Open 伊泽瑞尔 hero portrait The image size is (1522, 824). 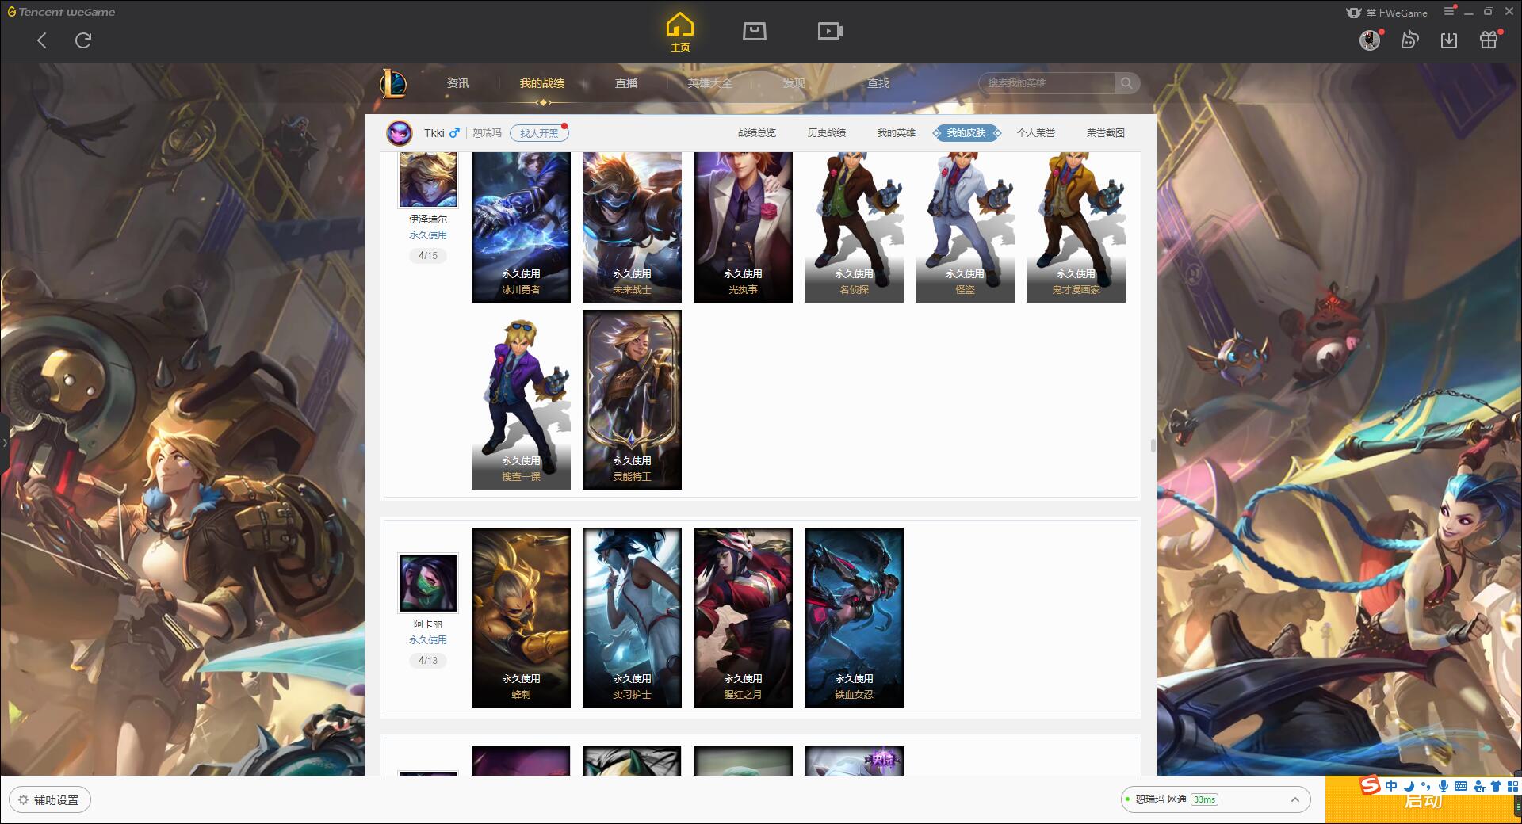pos(427,179)
